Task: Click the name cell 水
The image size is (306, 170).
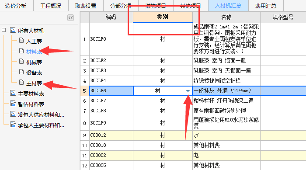Action: pos(226,135)
